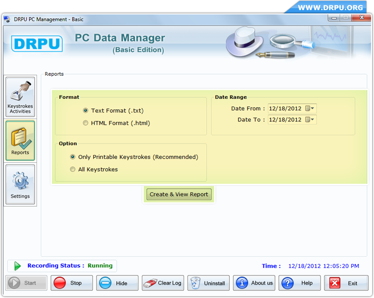This screenshot has height=298, width=374.
Task: Open the Help button
Action: tap(299, 283)
